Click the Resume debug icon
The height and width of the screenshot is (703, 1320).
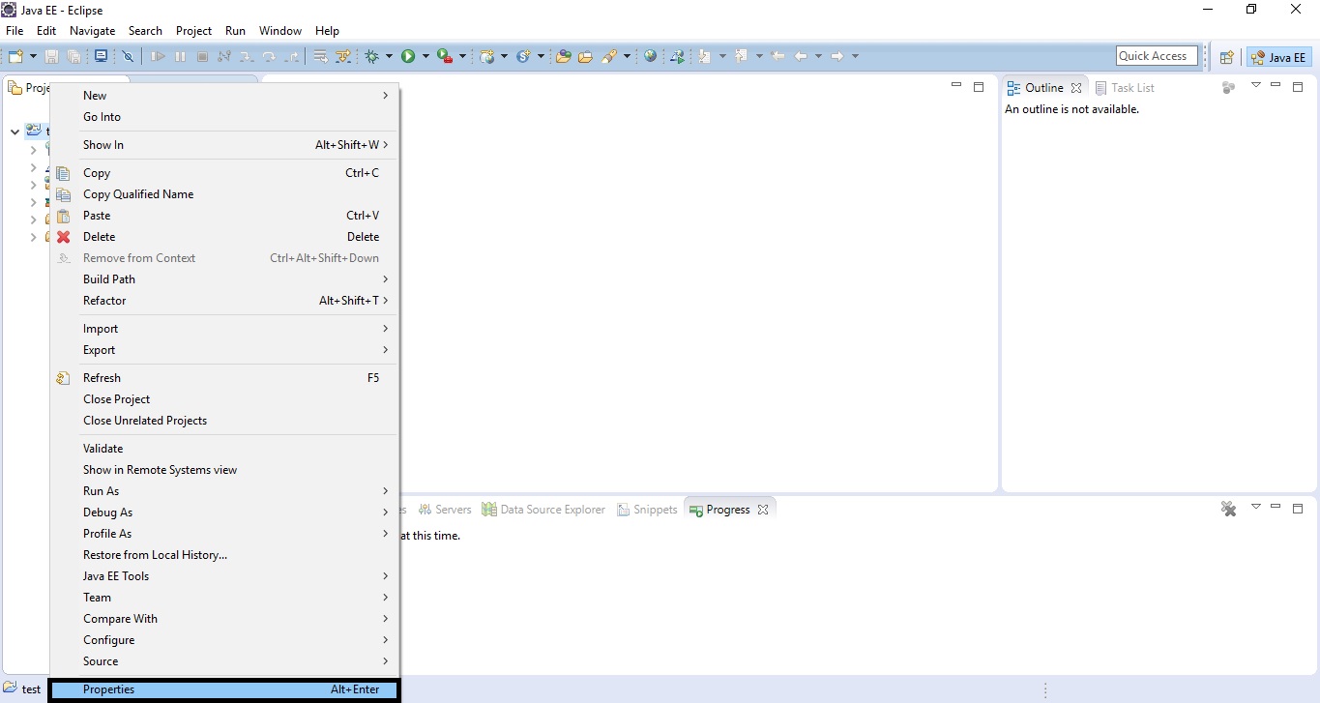click(158, 56)
